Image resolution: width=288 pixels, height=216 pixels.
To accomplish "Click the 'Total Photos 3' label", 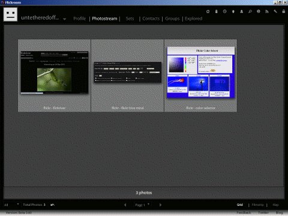I will (x=34, y=205).
